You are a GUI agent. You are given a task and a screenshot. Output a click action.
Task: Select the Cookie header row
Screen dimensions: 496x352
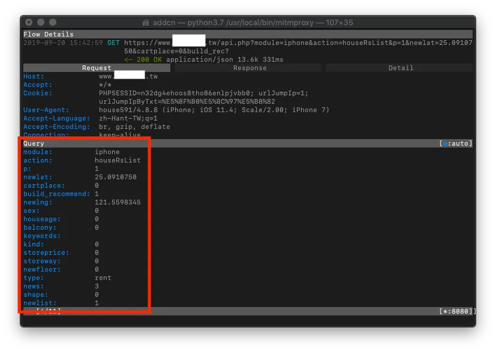point(38,94)
